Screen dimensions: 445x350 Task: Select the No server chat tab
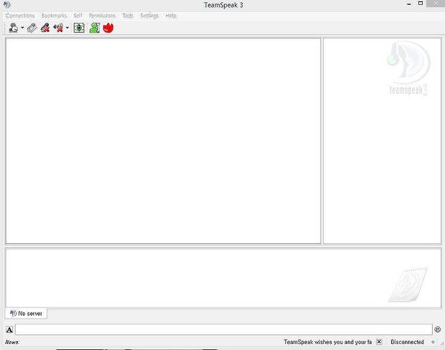point(26,314)
